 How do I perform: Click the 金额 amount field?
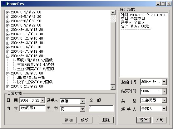pyautogui.click(x=101, y=108)
